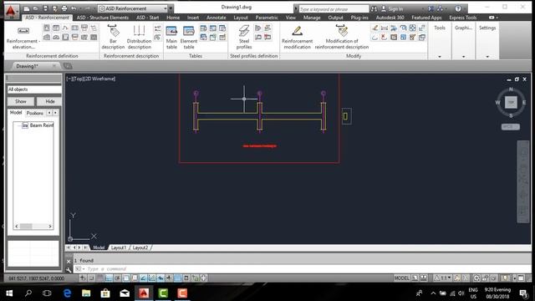Open Windows notification center icon
The width and height of the screenshot is (535, 301).
coord(523,293)
